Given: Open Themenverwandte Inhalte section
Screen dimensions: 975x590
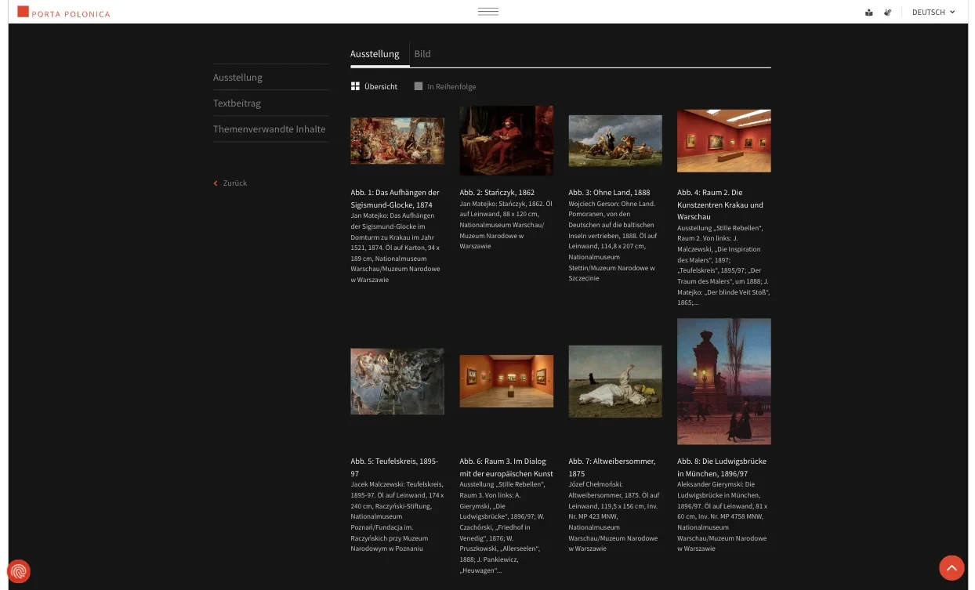Looking at the screenshot, I should 270,128.
